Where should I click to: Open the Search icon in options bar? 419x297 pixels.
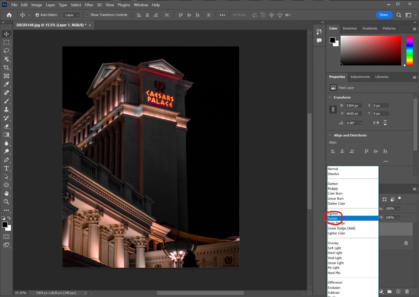pyautogui.click(x=399, y=15)
